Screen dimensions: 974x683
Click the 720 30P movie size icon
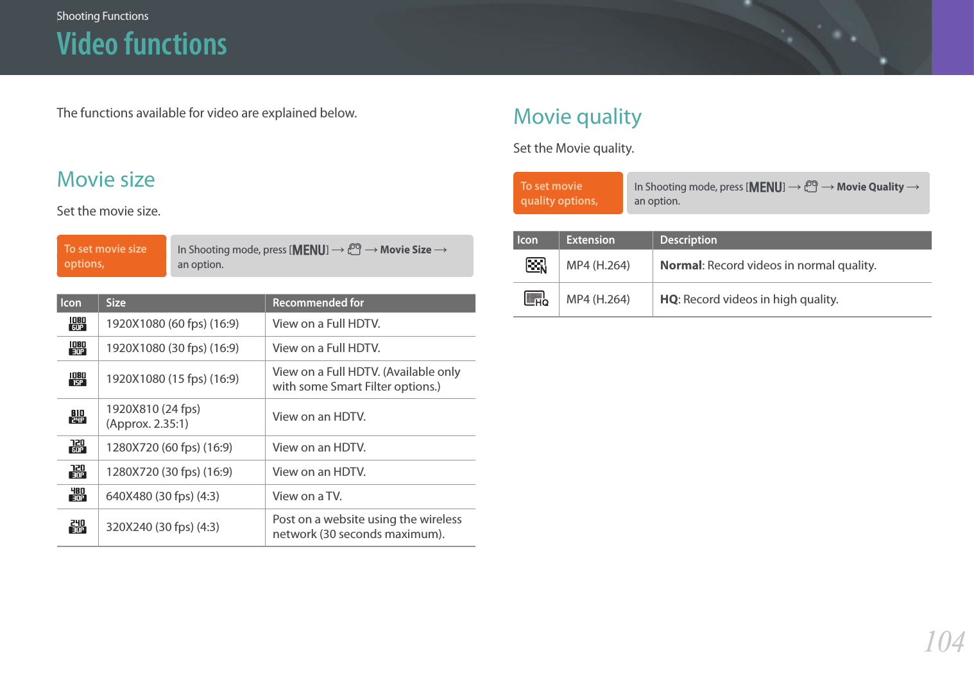tap(78, 472)
